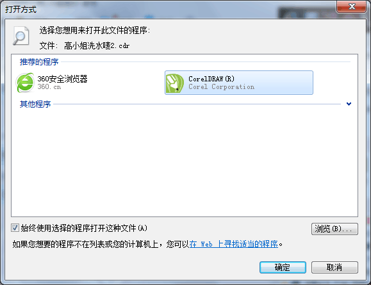The height and width of the screenshot is (285, 371).
Task: Click empty area of the program list
Action: 185,161
